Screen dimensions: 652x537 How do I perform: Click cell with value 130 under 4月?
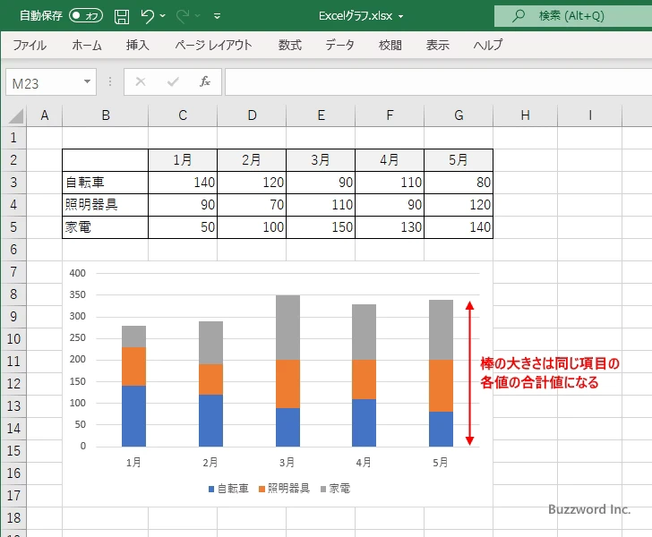tap(390, 227)
